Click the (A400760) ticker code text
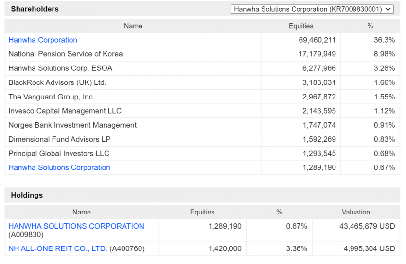 click(x=127, y=248)
